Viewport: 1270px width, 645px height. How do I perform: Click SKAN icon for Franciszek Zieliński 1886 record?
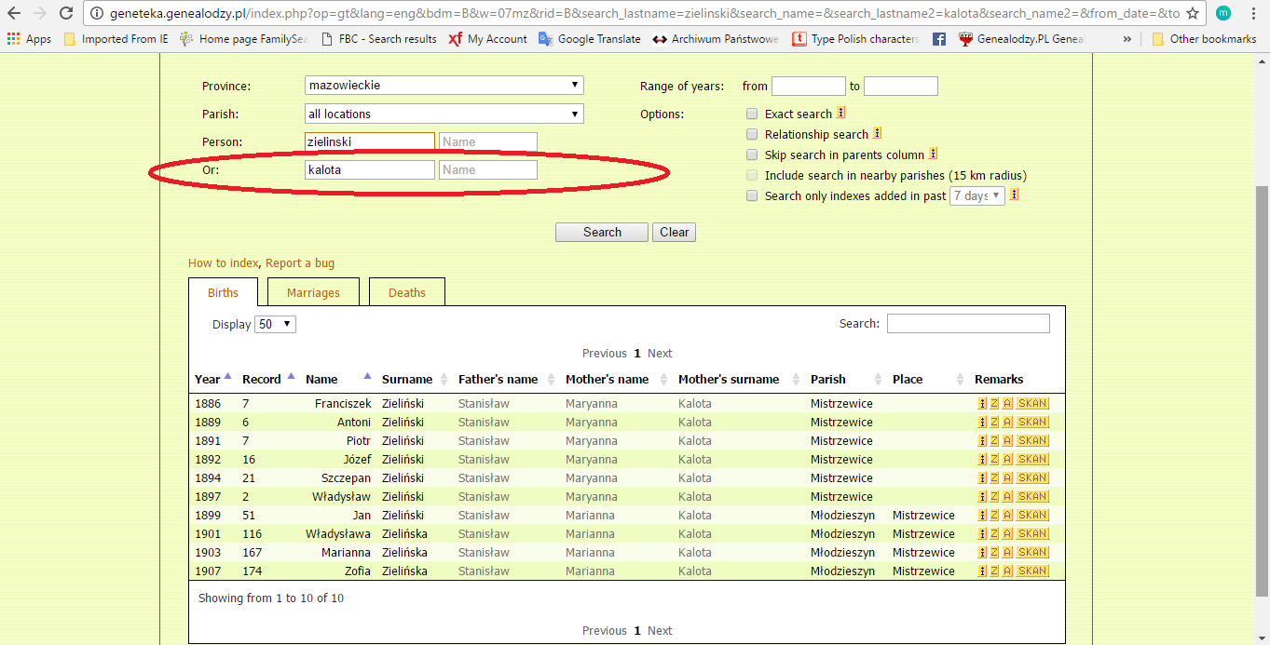coord(1032,404)
